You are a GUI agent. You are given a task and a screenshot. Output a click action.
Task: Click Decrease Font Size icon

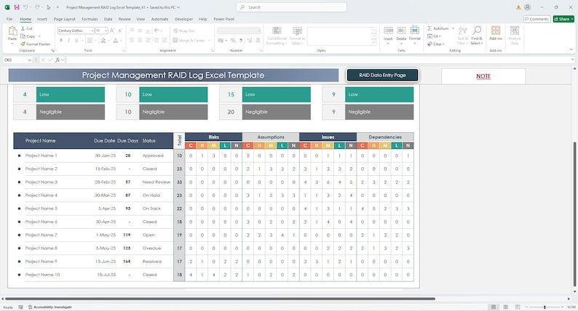pyautogui.click(x=120, y=31)
